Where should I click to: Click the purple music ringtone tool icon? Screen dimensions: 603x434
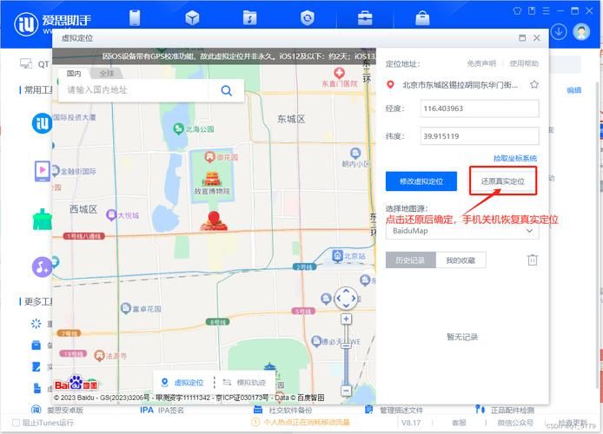(x=42, y=267)
